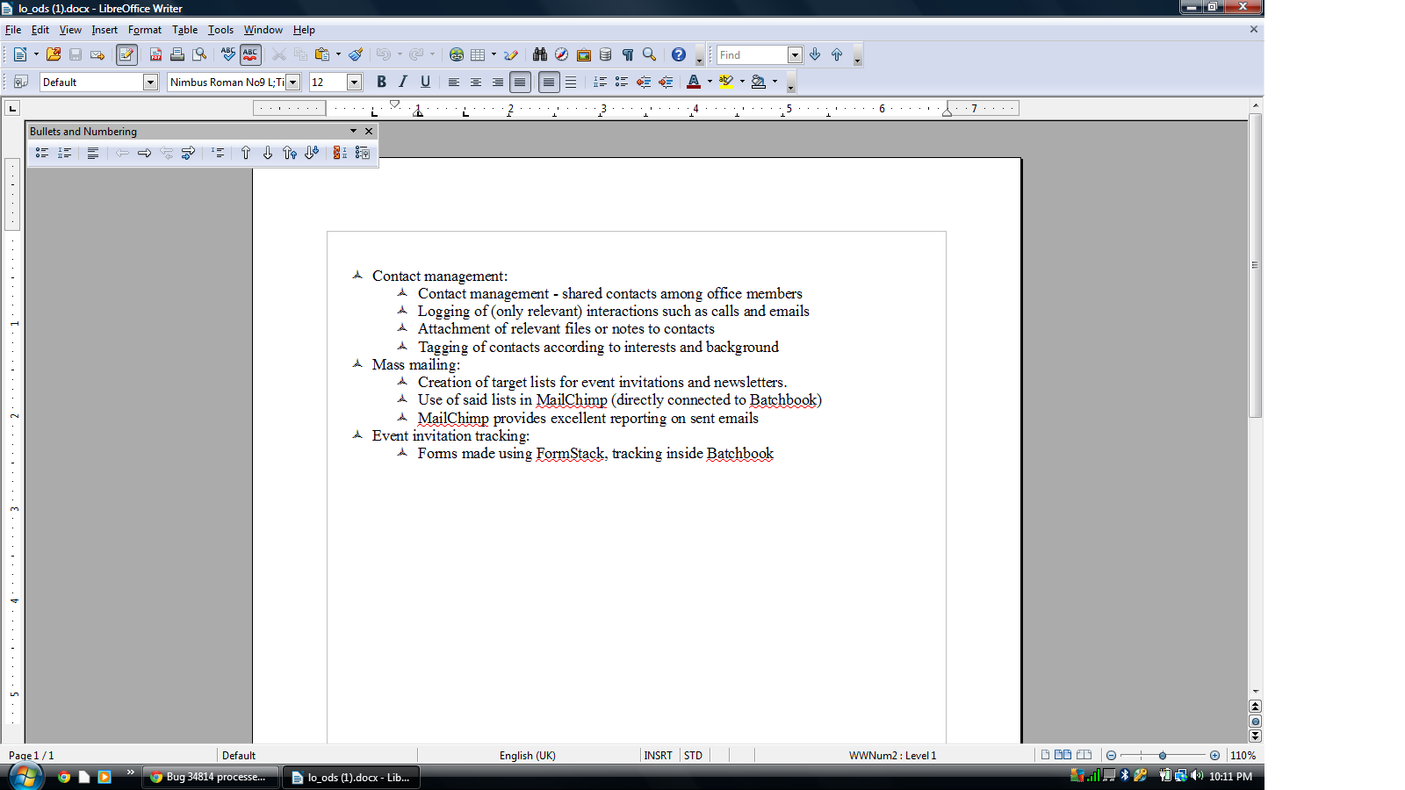Click the Increase Indent icon
1405x790 pixels.
pyautogui.click(x=666, y=82)
